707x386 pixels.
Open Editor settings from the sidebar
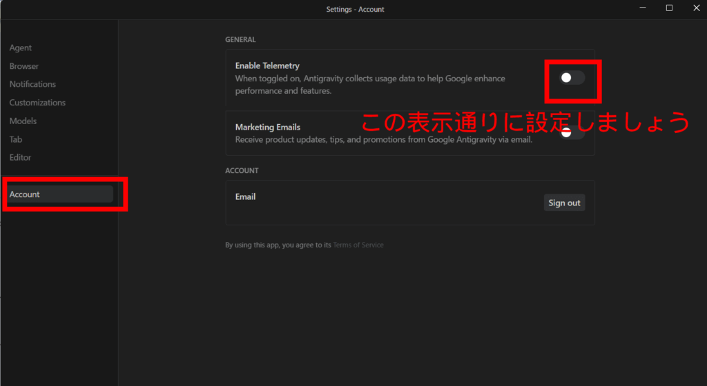coord(20,157)
